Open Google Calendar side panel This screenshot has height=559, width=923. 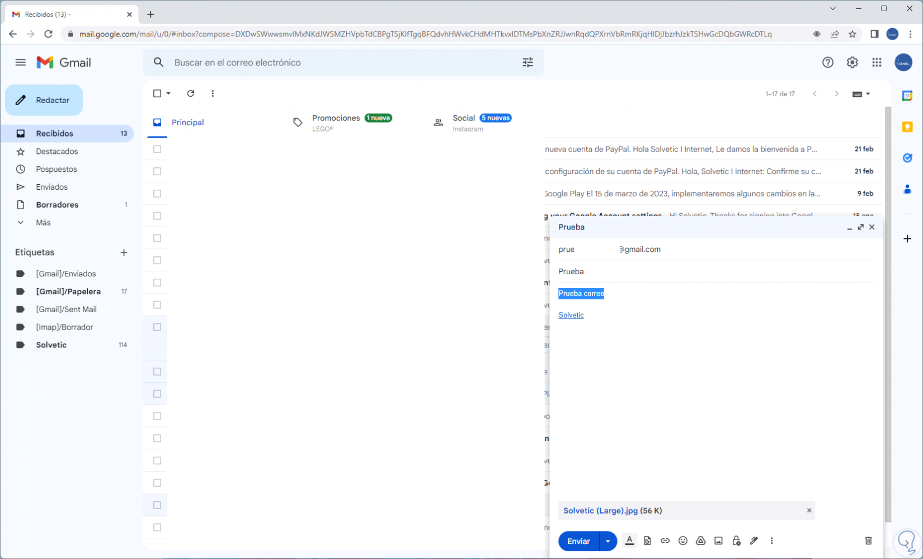coord(907,96)
